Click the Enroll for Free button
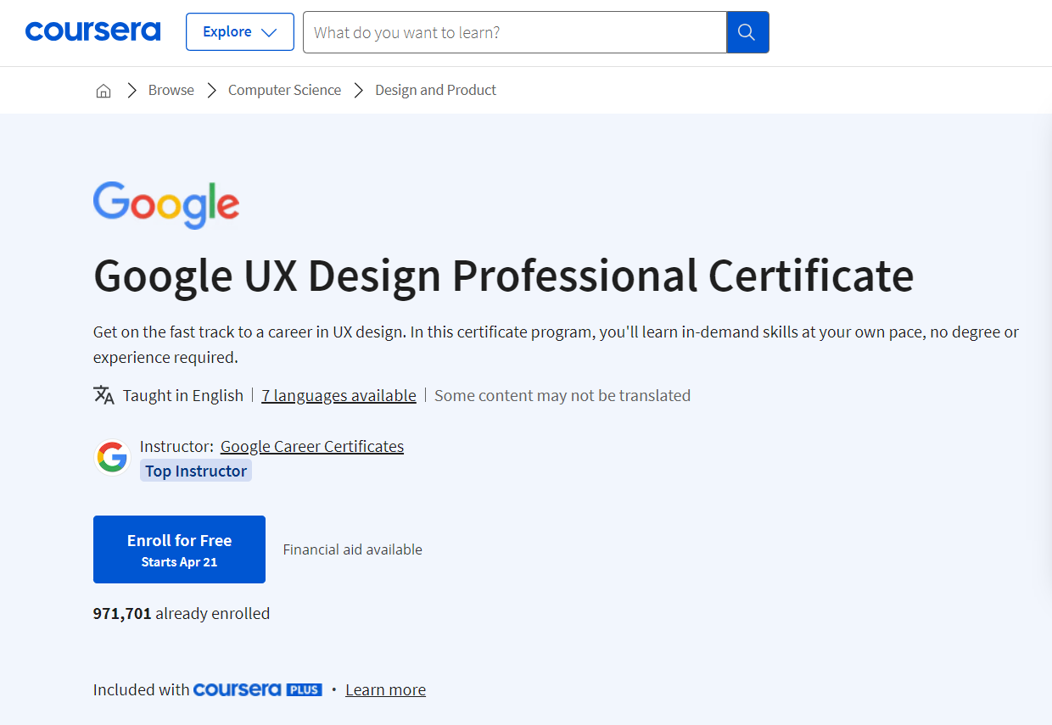 coord(179,549)
